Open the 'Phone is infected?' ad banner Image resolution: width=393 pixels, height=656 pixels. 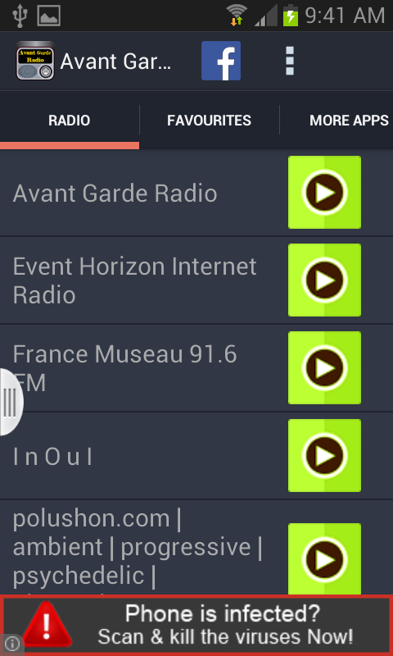(x=196, y=626)
